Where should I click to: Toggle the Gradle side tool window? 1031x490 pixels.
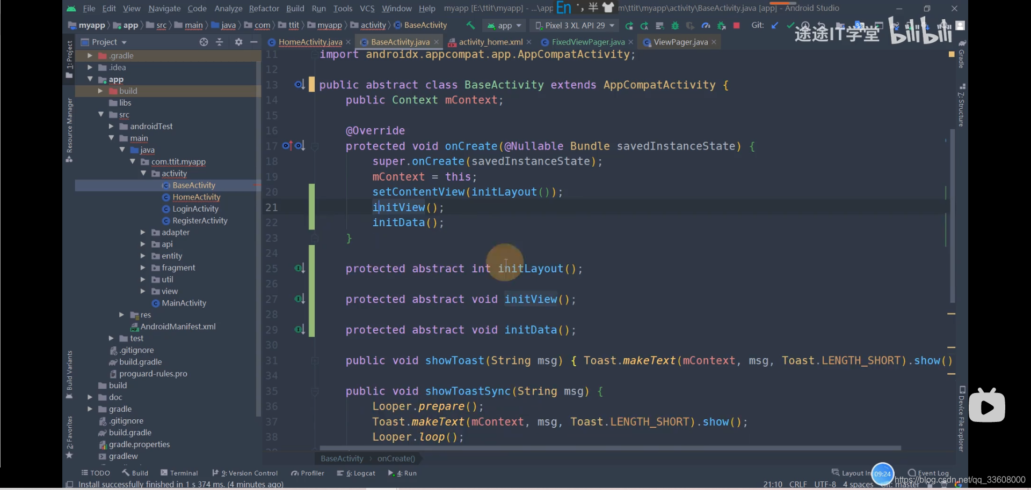tap(962, 54)
